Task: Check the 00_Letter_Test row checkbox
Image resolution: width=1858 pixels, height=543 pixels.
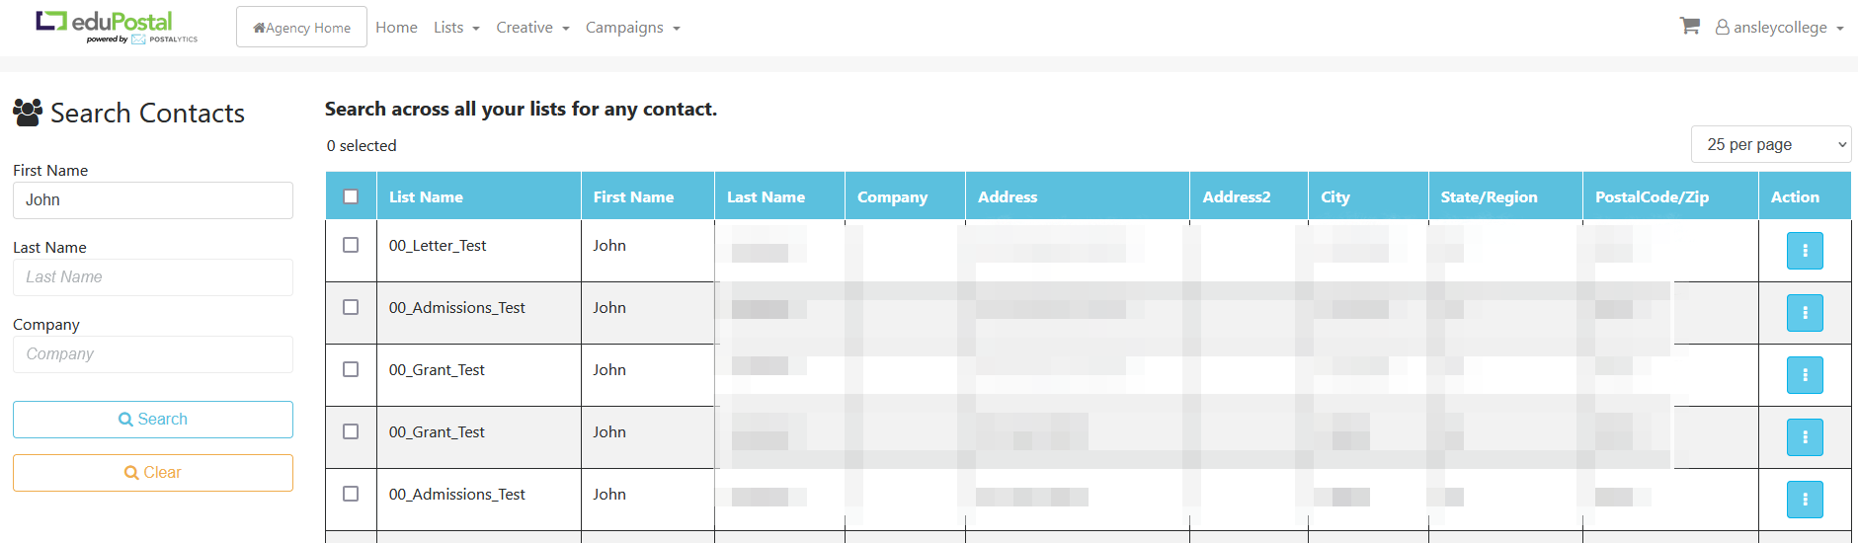Action: [351, 245]
